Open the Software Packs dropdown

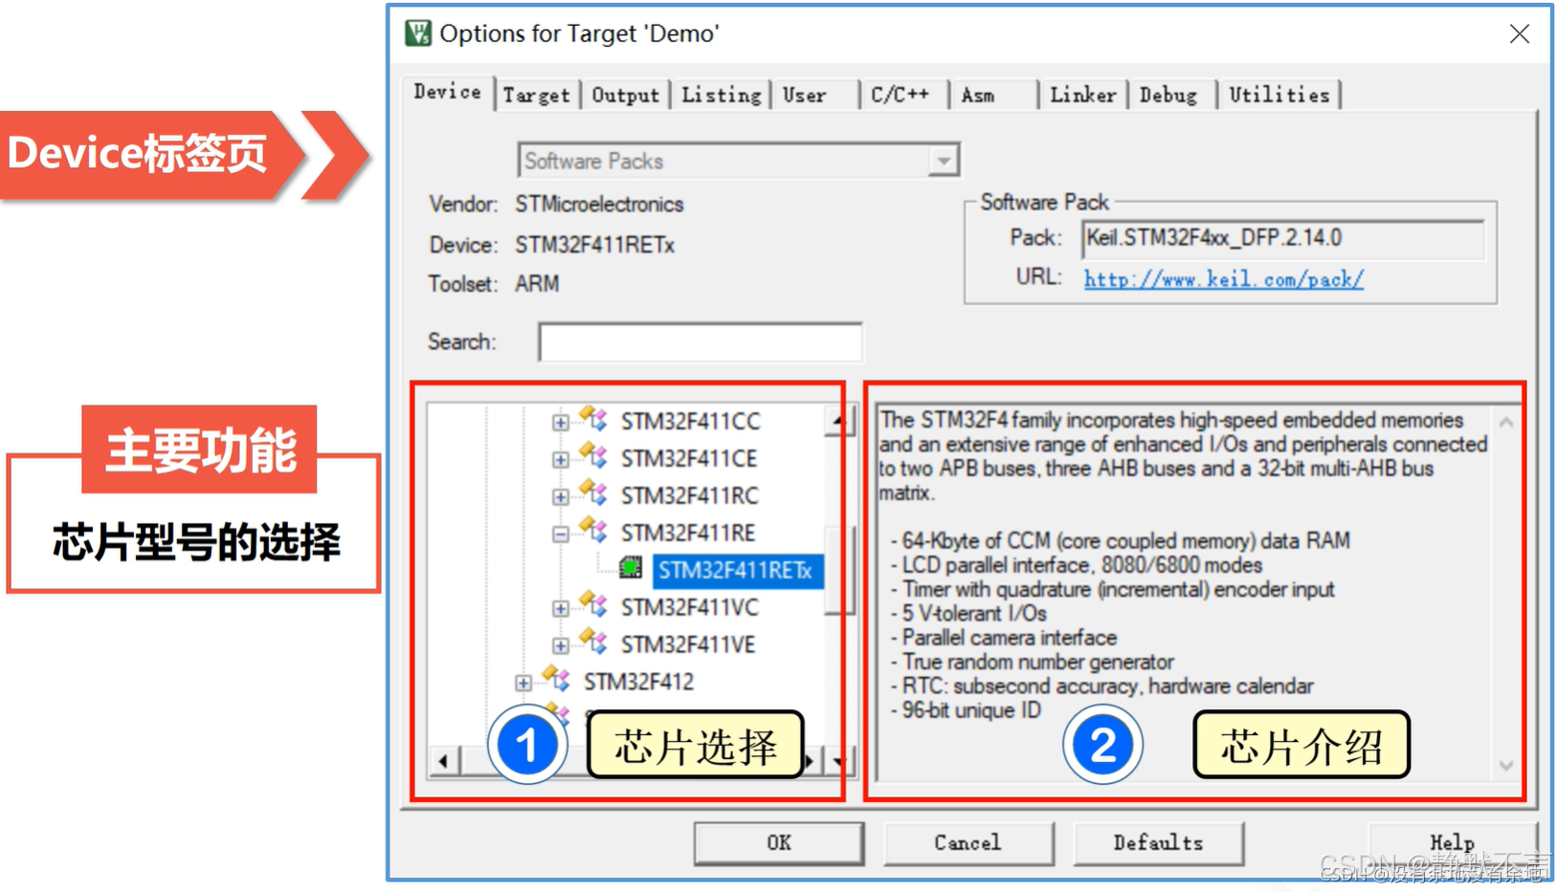coord(944,160)
